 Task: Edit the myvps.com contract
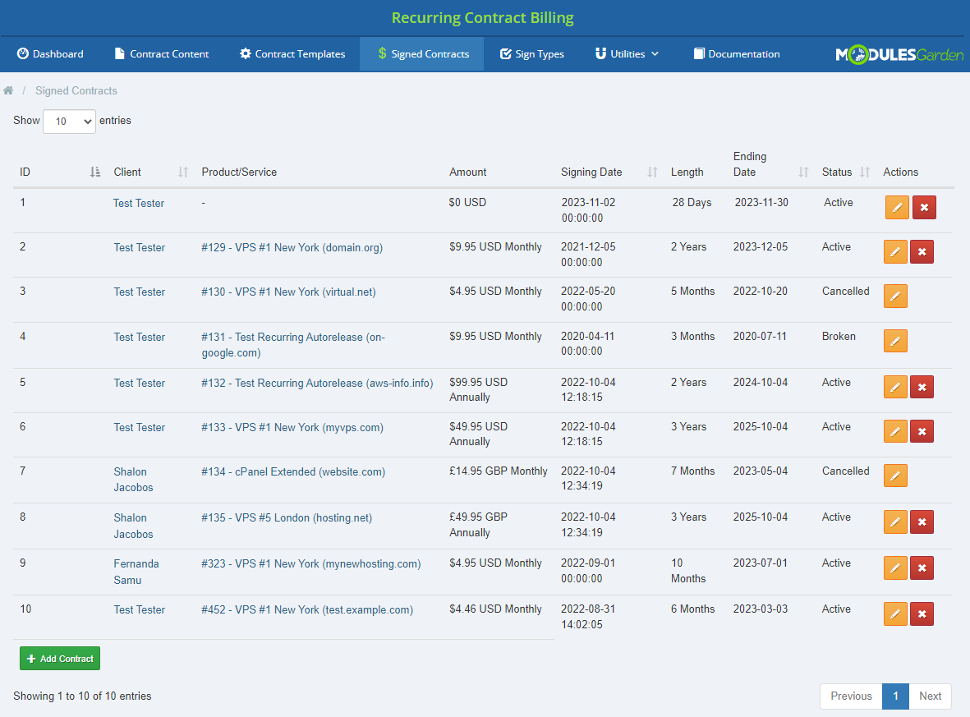pyautogui.click(x=895, y=431)
